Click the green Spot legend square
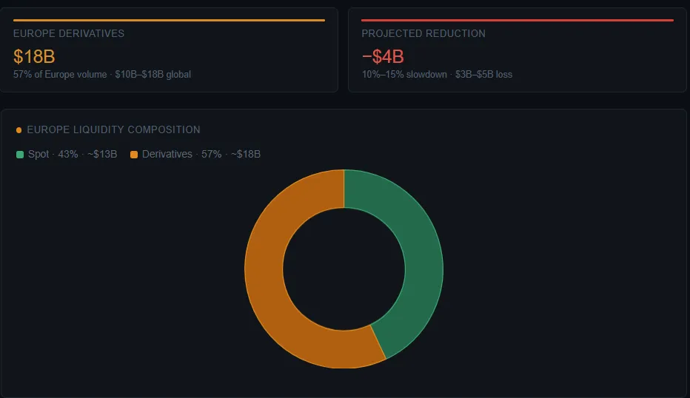This screenshot has width=690, height=398. [20, 155]
